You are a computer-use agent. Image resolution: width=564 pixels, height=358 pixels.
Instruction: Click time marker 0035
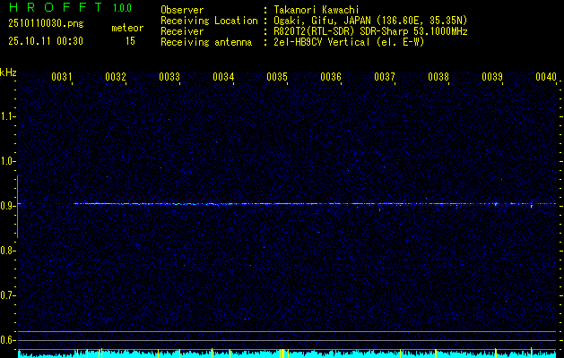(277, 77)
